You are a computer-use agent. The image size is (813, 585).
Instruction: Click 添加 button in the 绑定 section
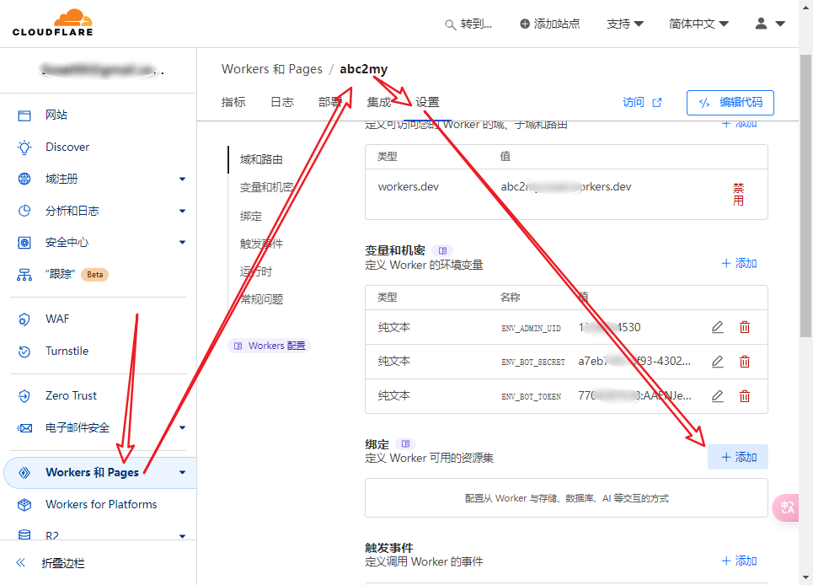pos(737,457)
